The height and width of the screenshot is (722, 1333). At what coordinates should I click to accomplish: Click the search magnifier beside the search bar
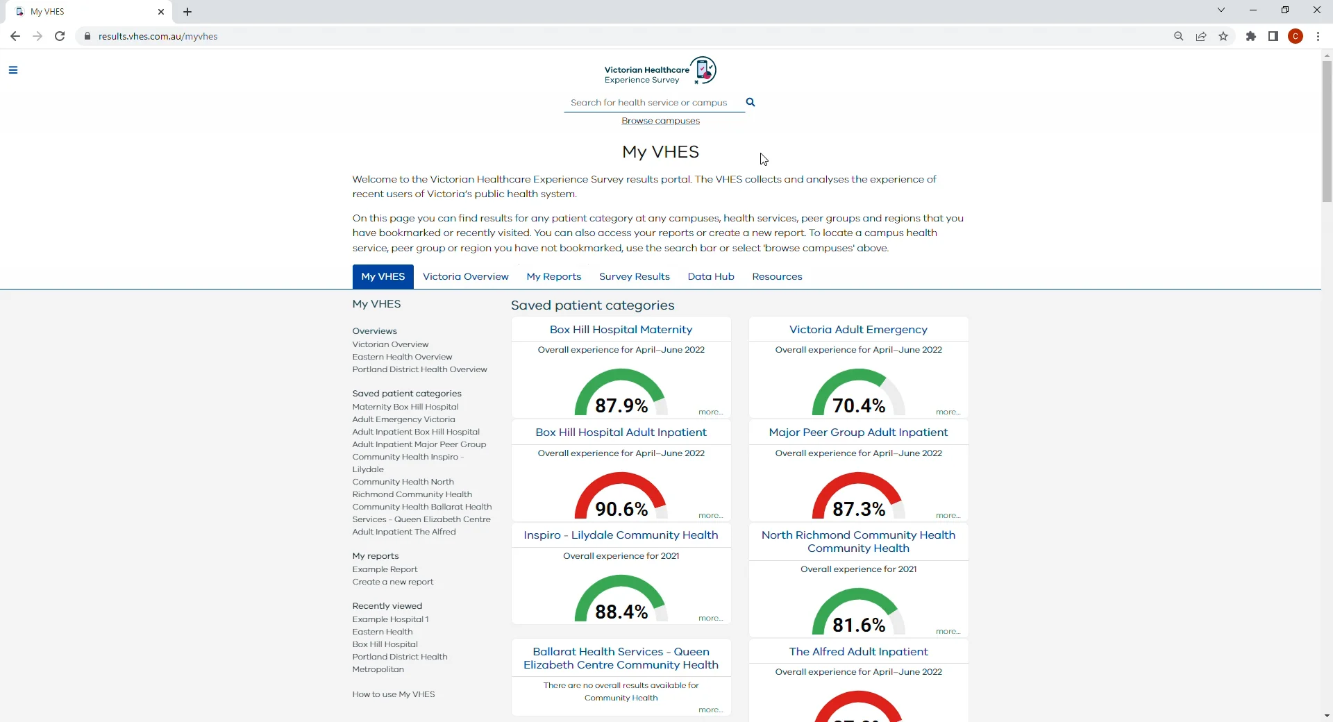pos(751,102)
